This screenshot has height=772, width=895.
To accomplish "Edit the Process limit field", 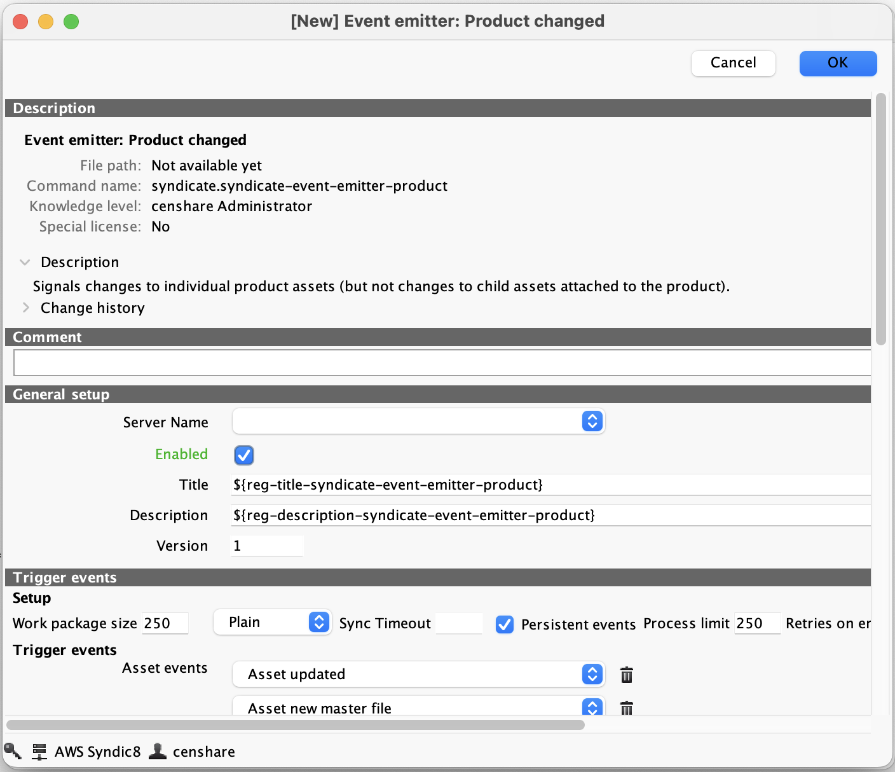I will (x=757, y=623).
